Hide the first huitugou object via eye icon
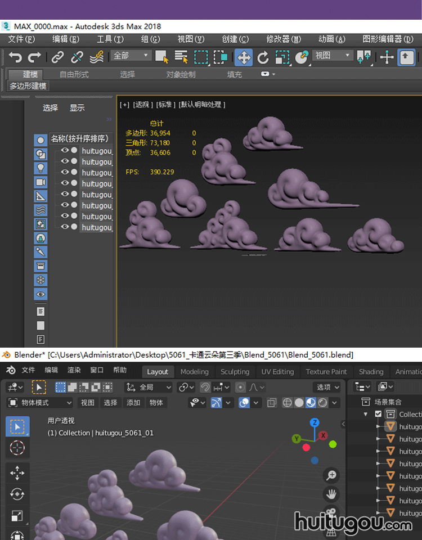 pyautogui.click(x=65, y=150)
